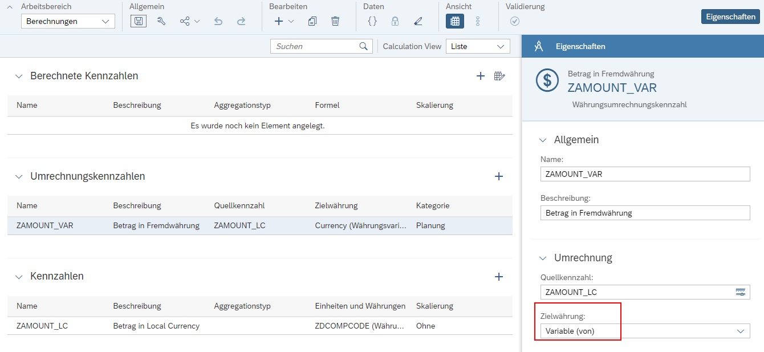Image resolution: width=764 pixels, height=352 pixels.
Task: Toggle the table view under Ansicht
Action: 455,21
